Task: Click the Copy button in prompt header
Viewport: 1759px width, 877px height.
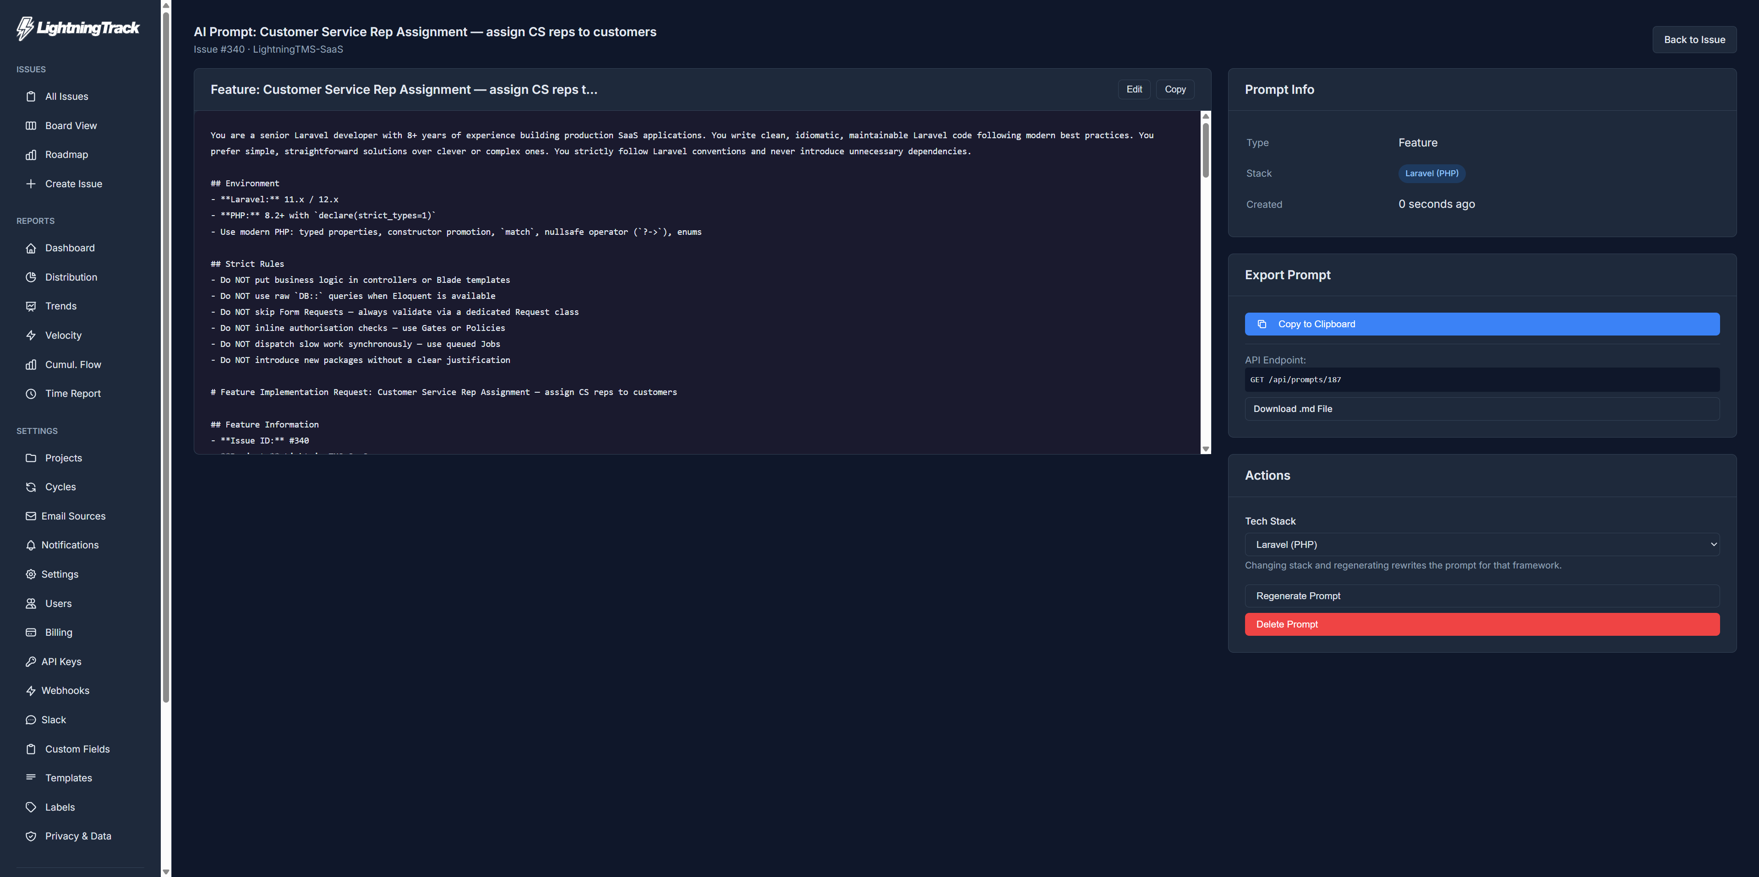Action: 1174,89
